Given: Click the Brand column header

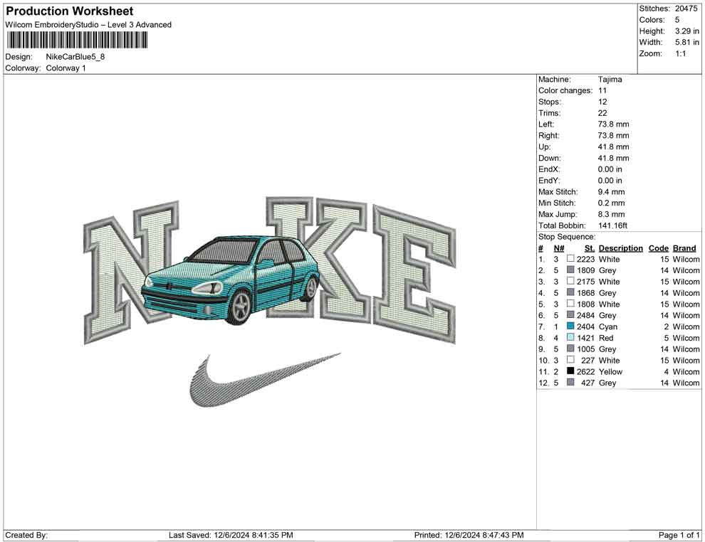Looking at the screenshot, I should pyautogui.click(x=684, y=248).
